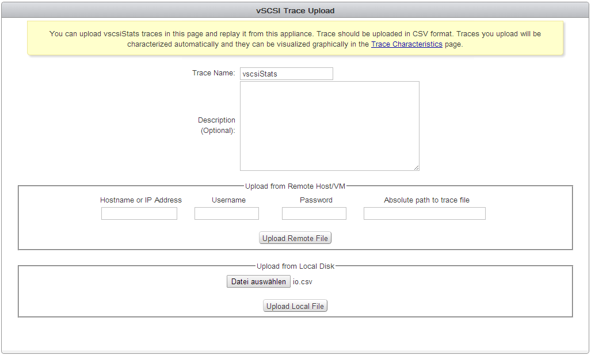The width and height of the screenshot is (591, 355).
Task: Click the Hostname or IP Address field
Action: click(139, 213)
